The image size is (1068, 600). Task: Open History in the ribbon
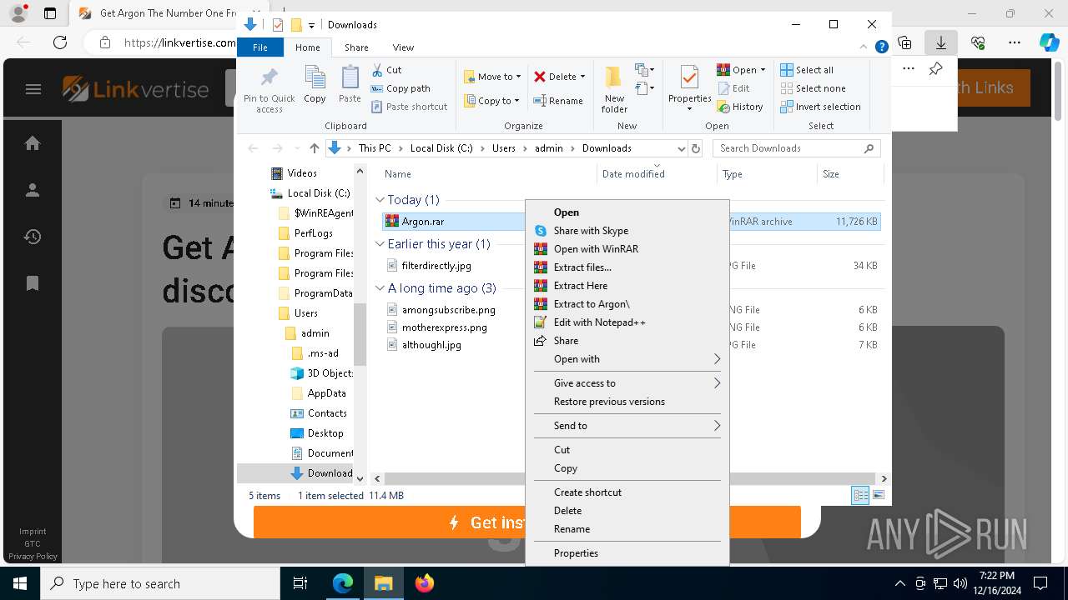(x=740, y=107)
